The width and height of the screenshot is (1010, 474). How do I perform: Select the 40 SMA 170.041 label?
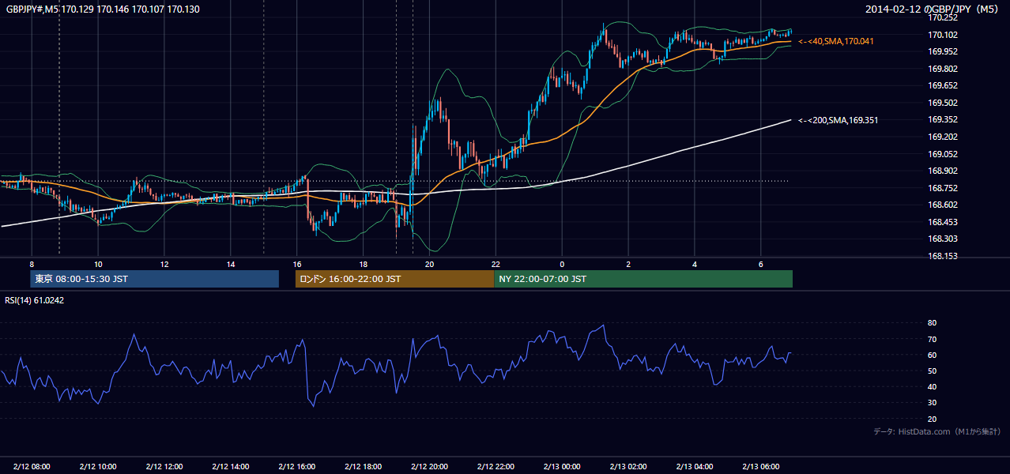tap(836, 40)
